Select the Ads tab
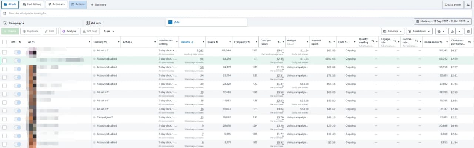This screenshot has width=474, height=148. 207,23
